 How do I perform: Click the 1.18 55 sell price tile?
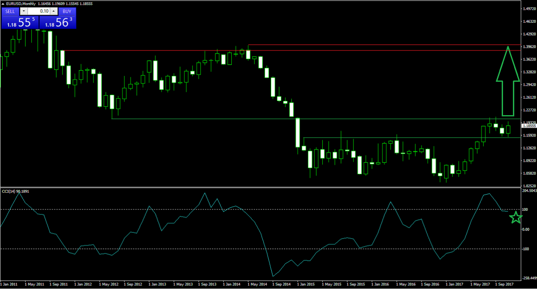pos(20,22)
